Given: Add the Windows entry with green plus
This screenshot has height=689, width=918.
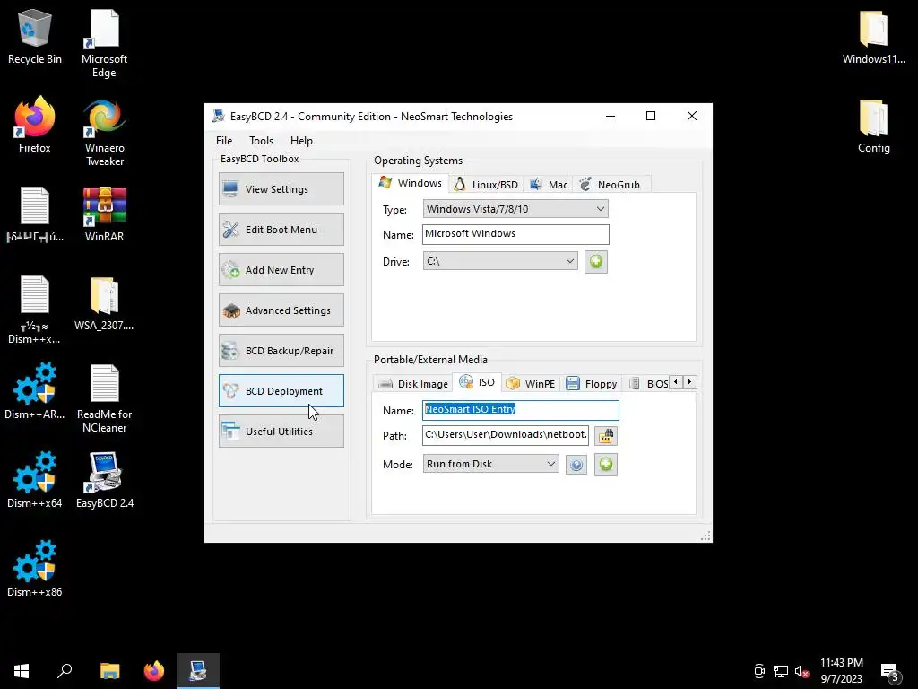Looking at the screenshot, I should (x=596, y=262).
